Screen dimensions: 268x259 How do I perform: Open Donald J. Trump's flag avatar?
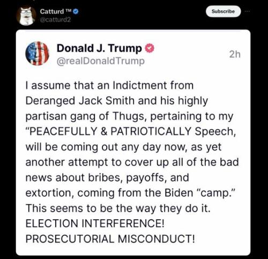click(38, 54)
